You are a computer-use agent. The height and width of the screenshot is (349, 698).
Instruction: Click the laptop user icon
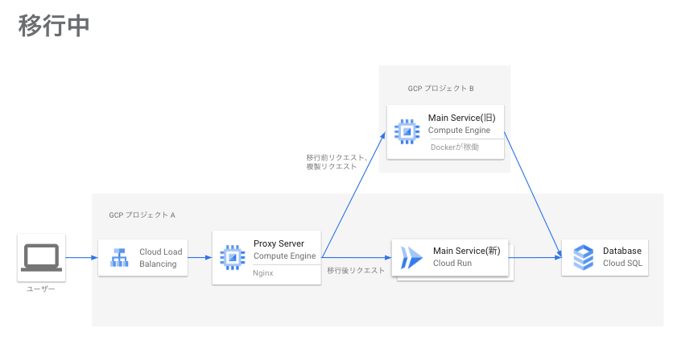41,257
